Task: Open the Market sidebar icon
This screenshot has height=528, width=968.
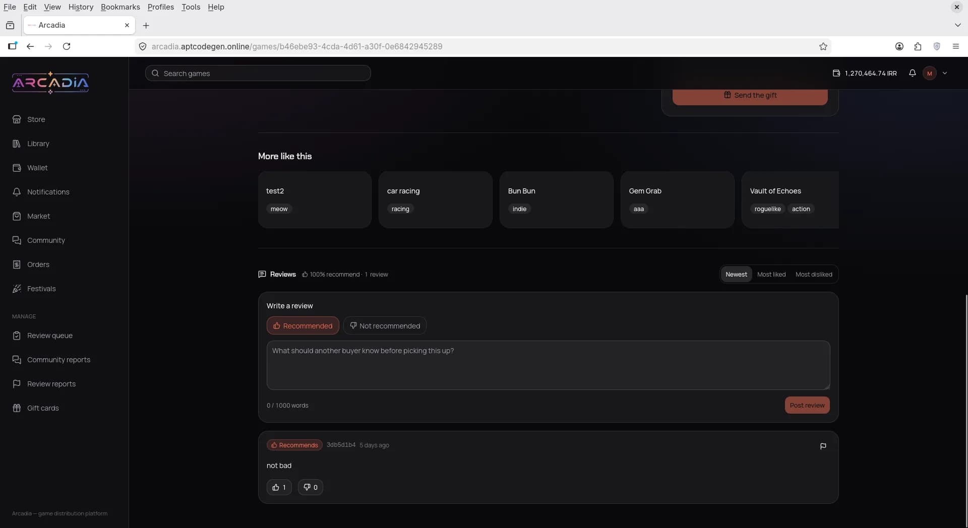Action: pyautogui.click(x=17, y=216)
